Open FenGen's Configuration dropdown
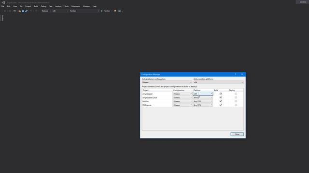 click(183, 101)
